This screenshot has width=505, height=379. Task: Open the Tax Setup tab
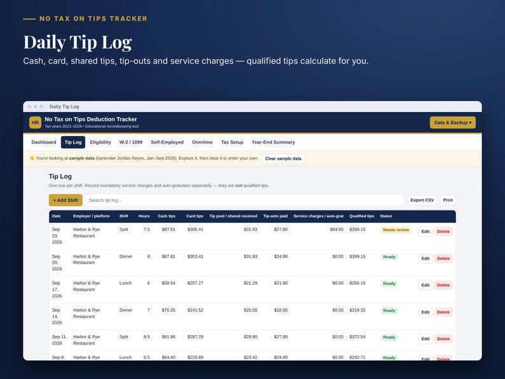tap(232, 142)
